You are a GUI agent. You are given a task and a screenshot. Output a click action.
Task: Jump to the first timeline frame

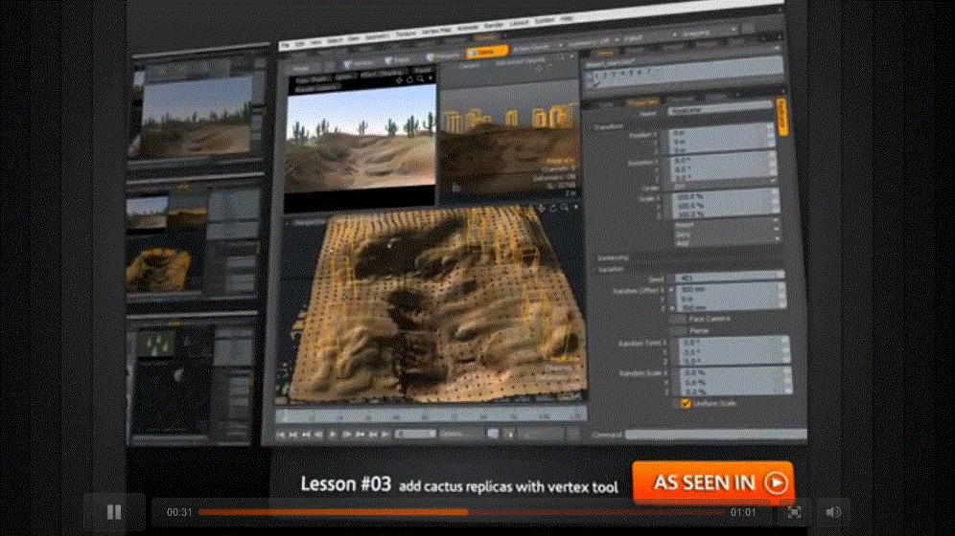(x=281, y=434)
